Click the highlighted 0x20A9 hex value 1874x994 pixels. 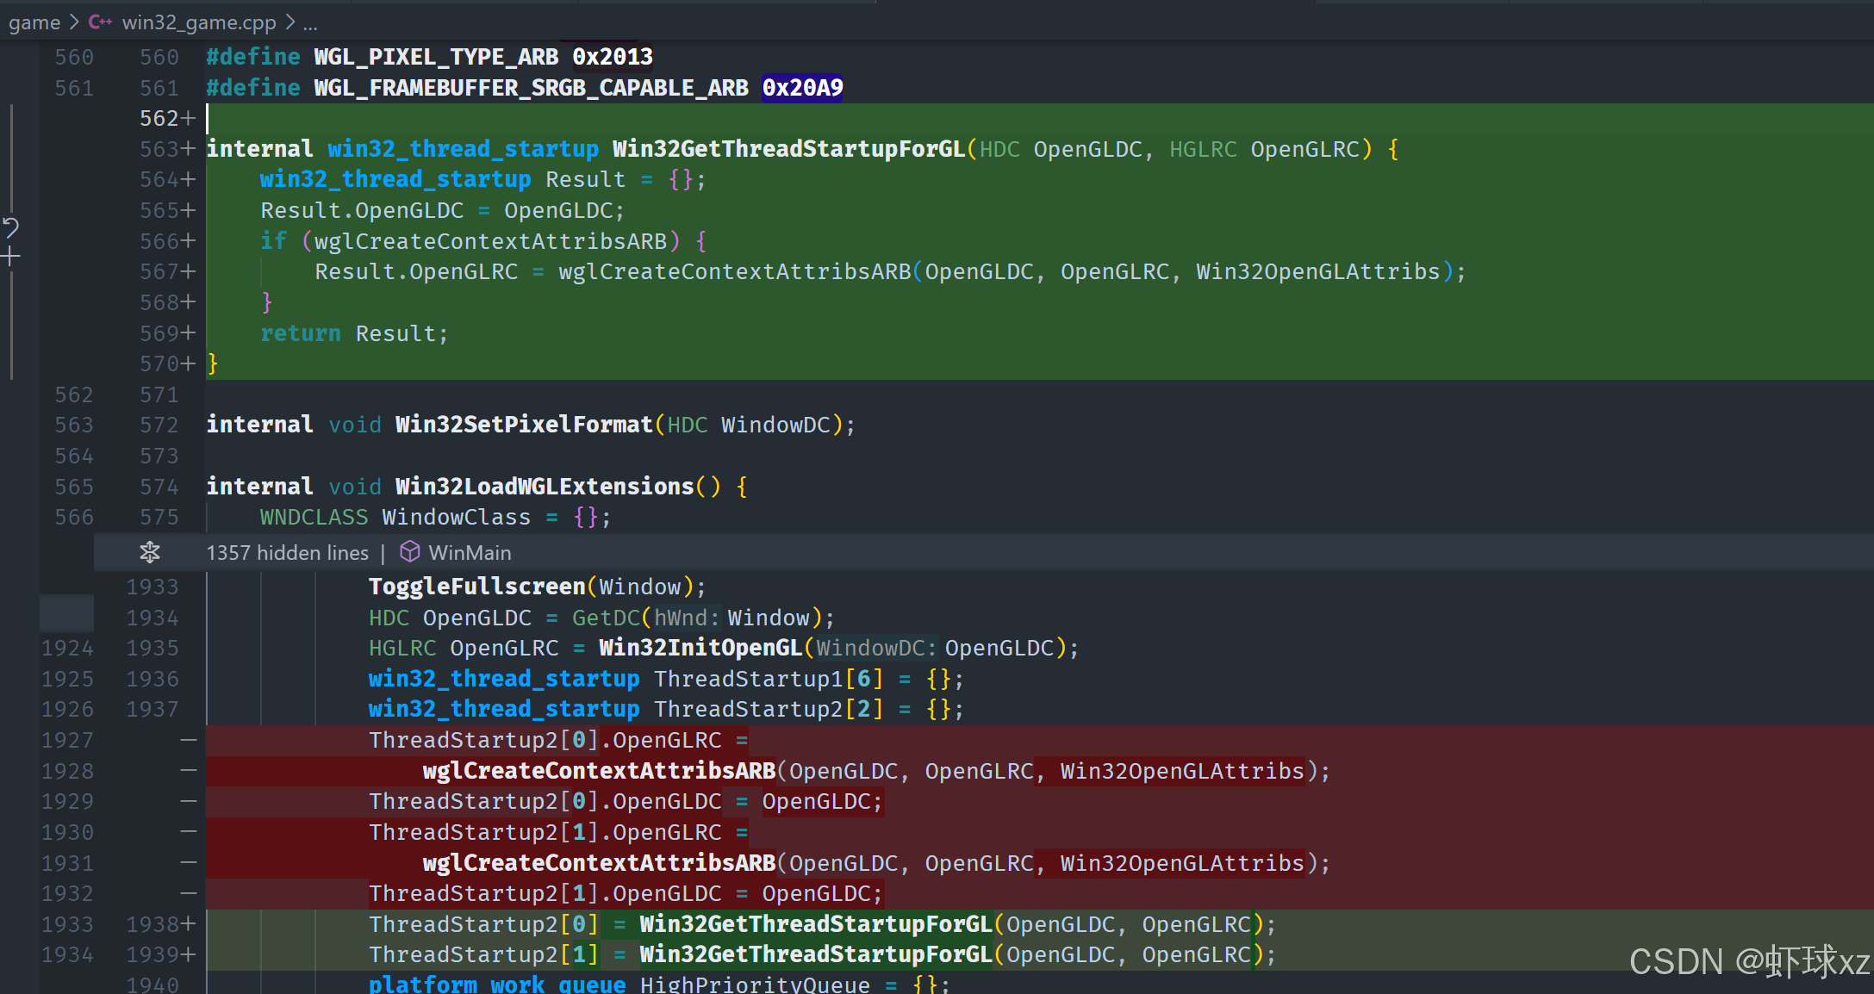pyautogui.click(x=802, y=88)
